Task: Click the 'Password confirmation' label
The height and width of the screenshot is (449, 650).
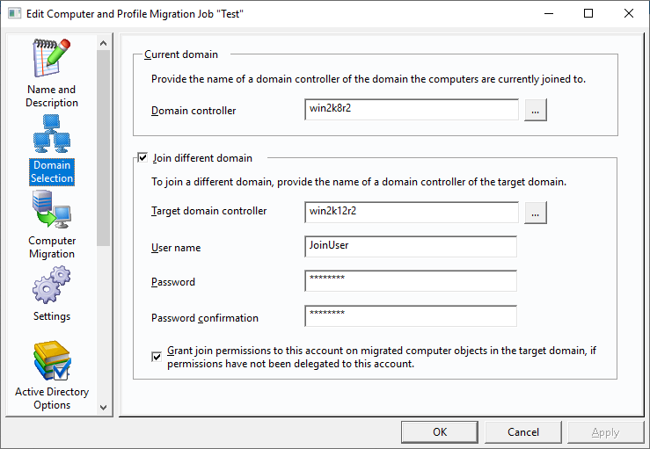Action: point(205,318)
